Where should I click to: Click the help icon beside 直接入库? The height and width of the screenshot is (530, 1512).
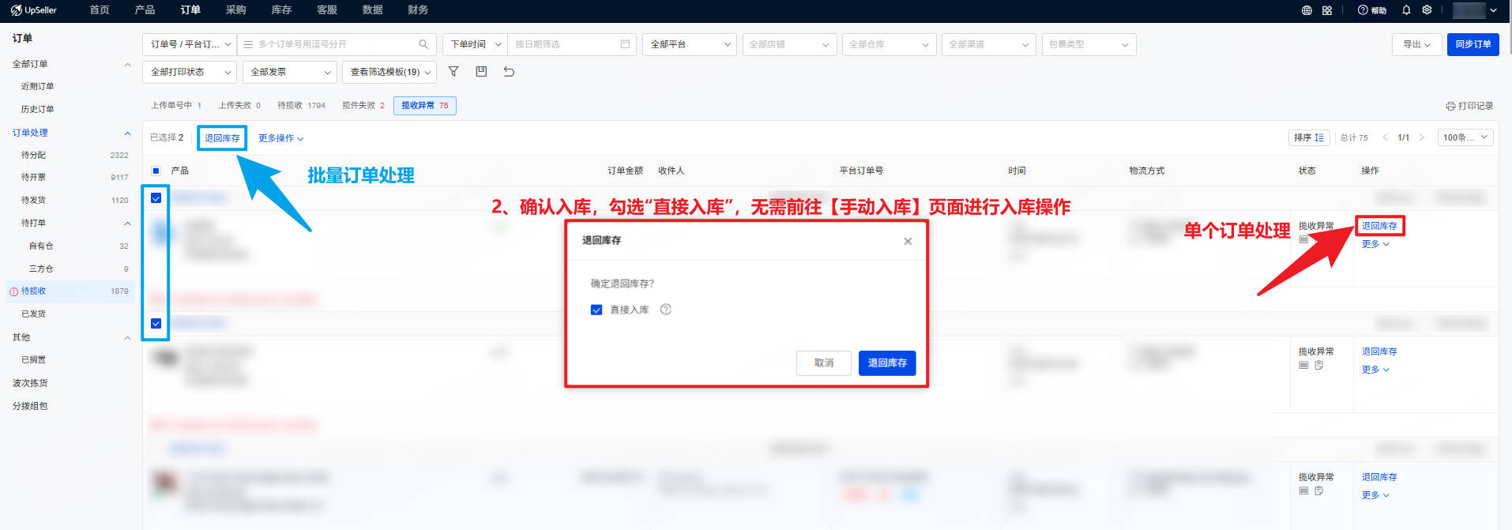666,310
